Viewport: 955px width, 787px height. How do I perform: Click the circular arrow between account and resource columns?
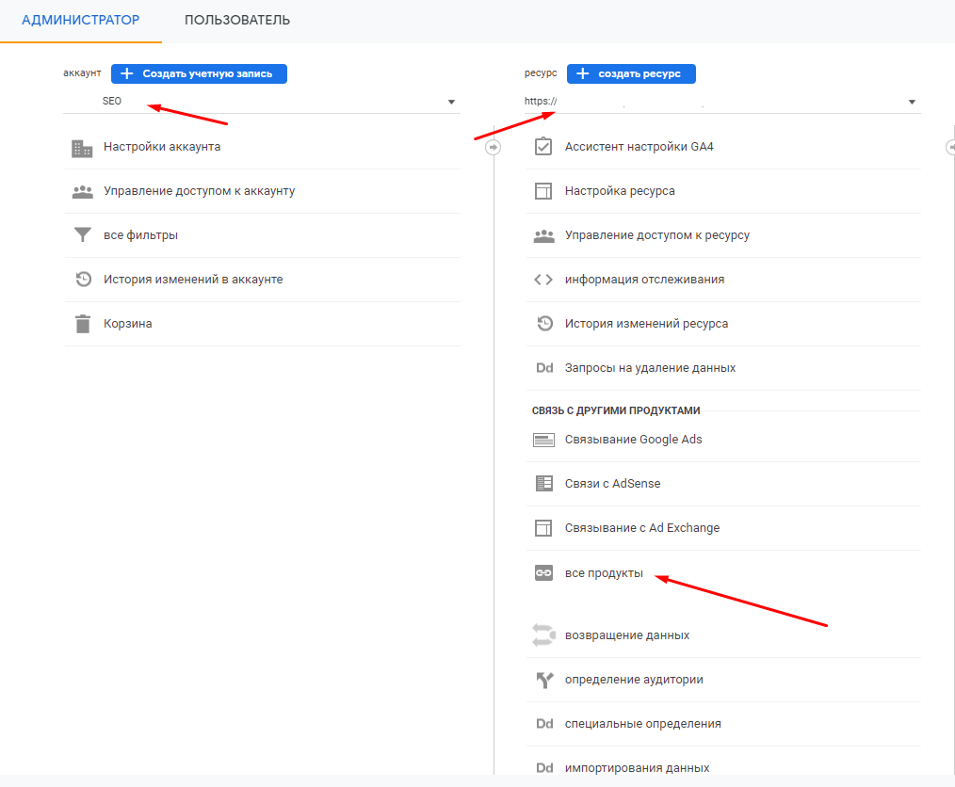(493, 148)
